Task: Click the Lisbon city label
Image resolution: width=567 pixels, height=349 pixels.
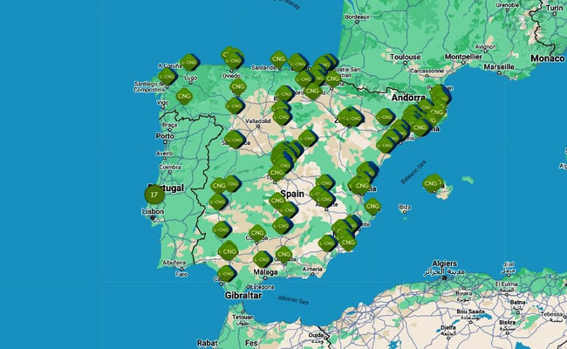Action: coord(153,211)
